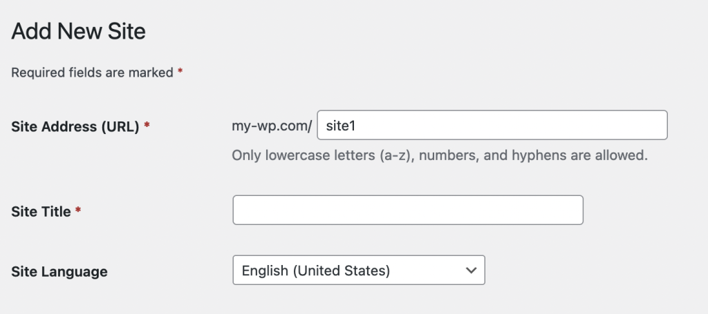The height and width of the screenshot is (314, 708).
Task: Click the "Required fields are marked" note
Action: (92, 72)
